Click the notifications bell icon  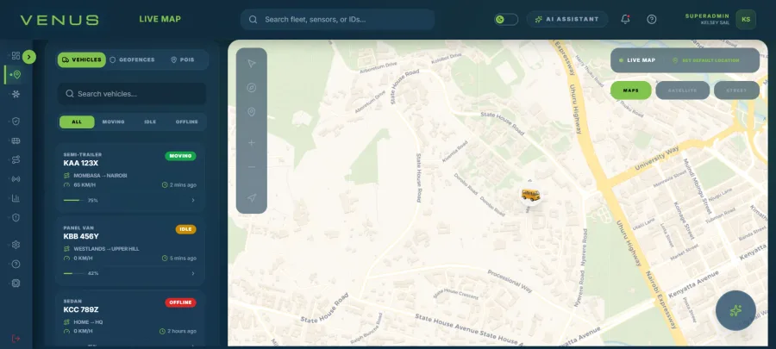626,19
